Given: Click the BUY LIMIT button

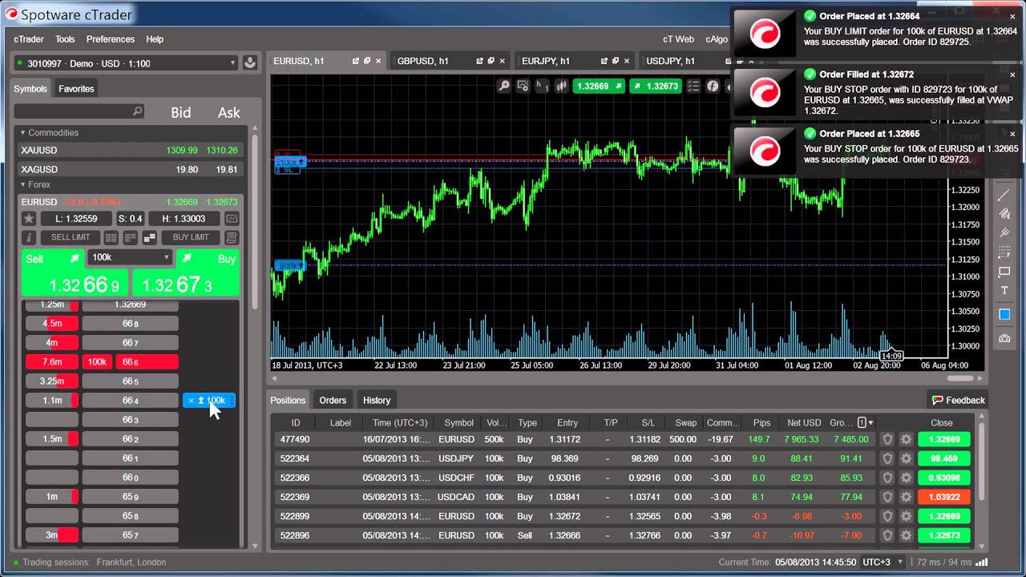Looking at the screenshot, I should tap(191, 237).
